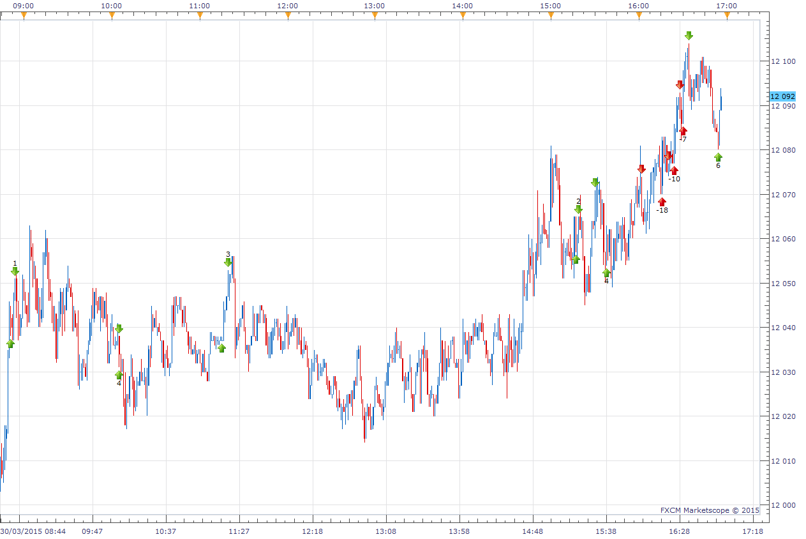Click the 12 020 price axis label
Image resolution: width=806 pixels, height=539 pixels.
point(783,416)
